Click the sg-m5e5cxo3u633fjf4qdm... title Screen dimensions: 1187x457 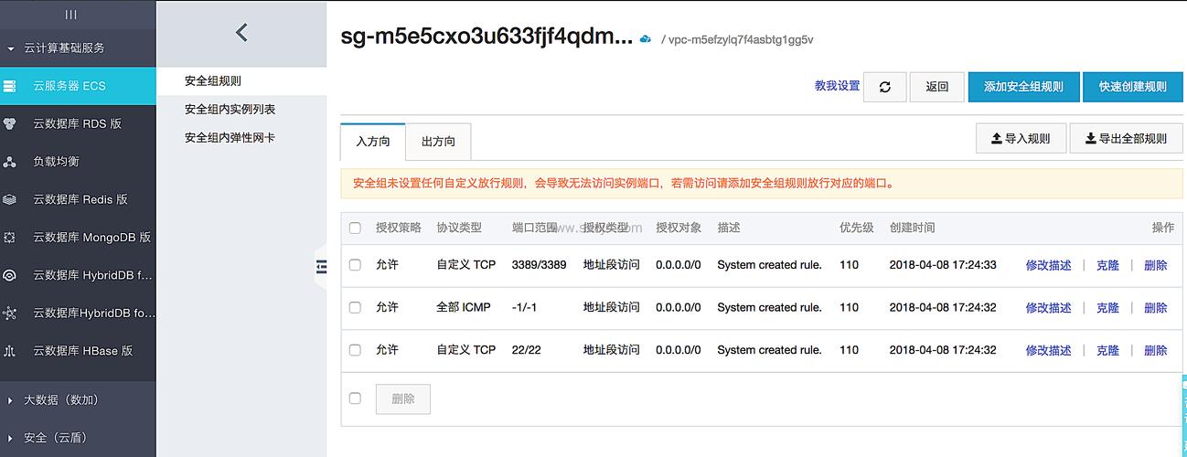pyautogui.click(x=487, y=37)
